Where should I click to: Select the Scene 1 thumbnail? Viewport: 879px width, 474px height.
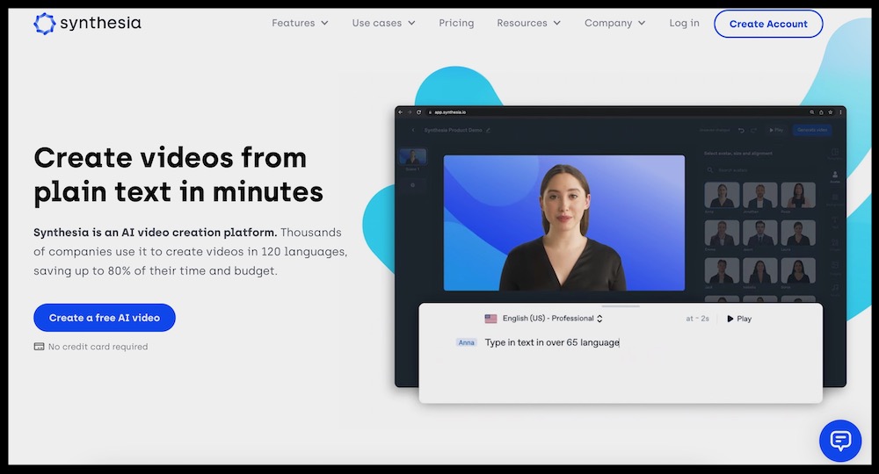click(412, 157)
